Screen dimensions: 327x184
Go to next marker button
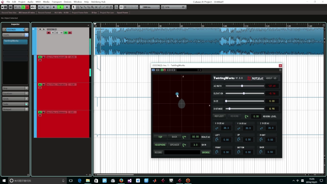[x=43, y=7]
